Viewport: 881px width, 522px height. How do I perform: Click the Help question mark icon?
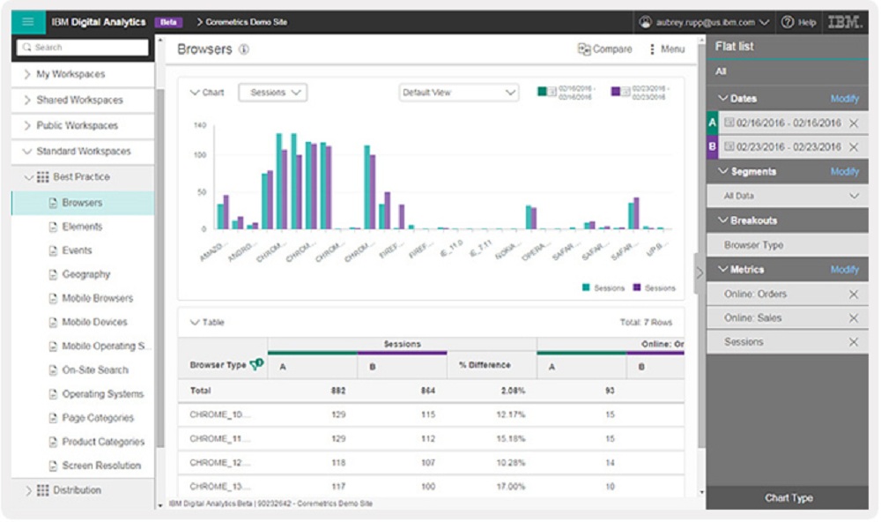tap(788, 23)
